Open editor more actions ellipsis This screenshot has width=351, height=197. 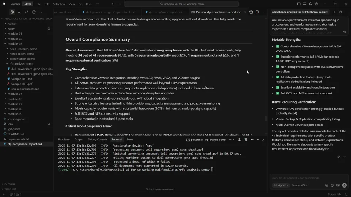click(263, 12)
